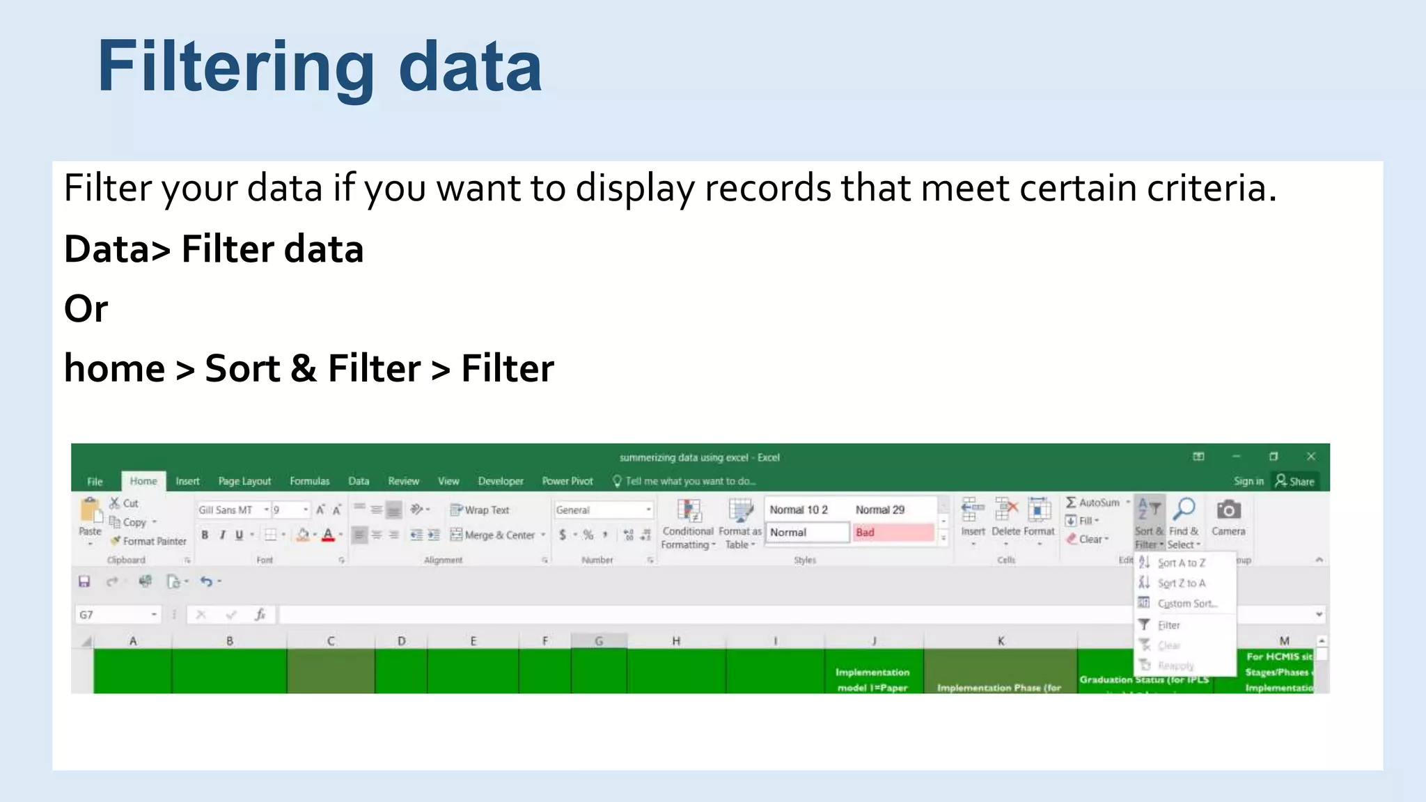Click the Undo arrow icon
This screenshot has width=1426, height=802.
[206, 581]
